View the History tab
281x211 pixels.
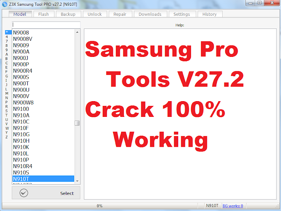tap(210, 14)
